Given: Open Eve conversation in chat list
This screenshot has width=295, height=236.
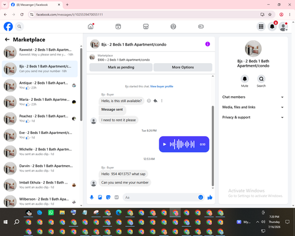Looking at the screenshot, I should coord(40,135).
